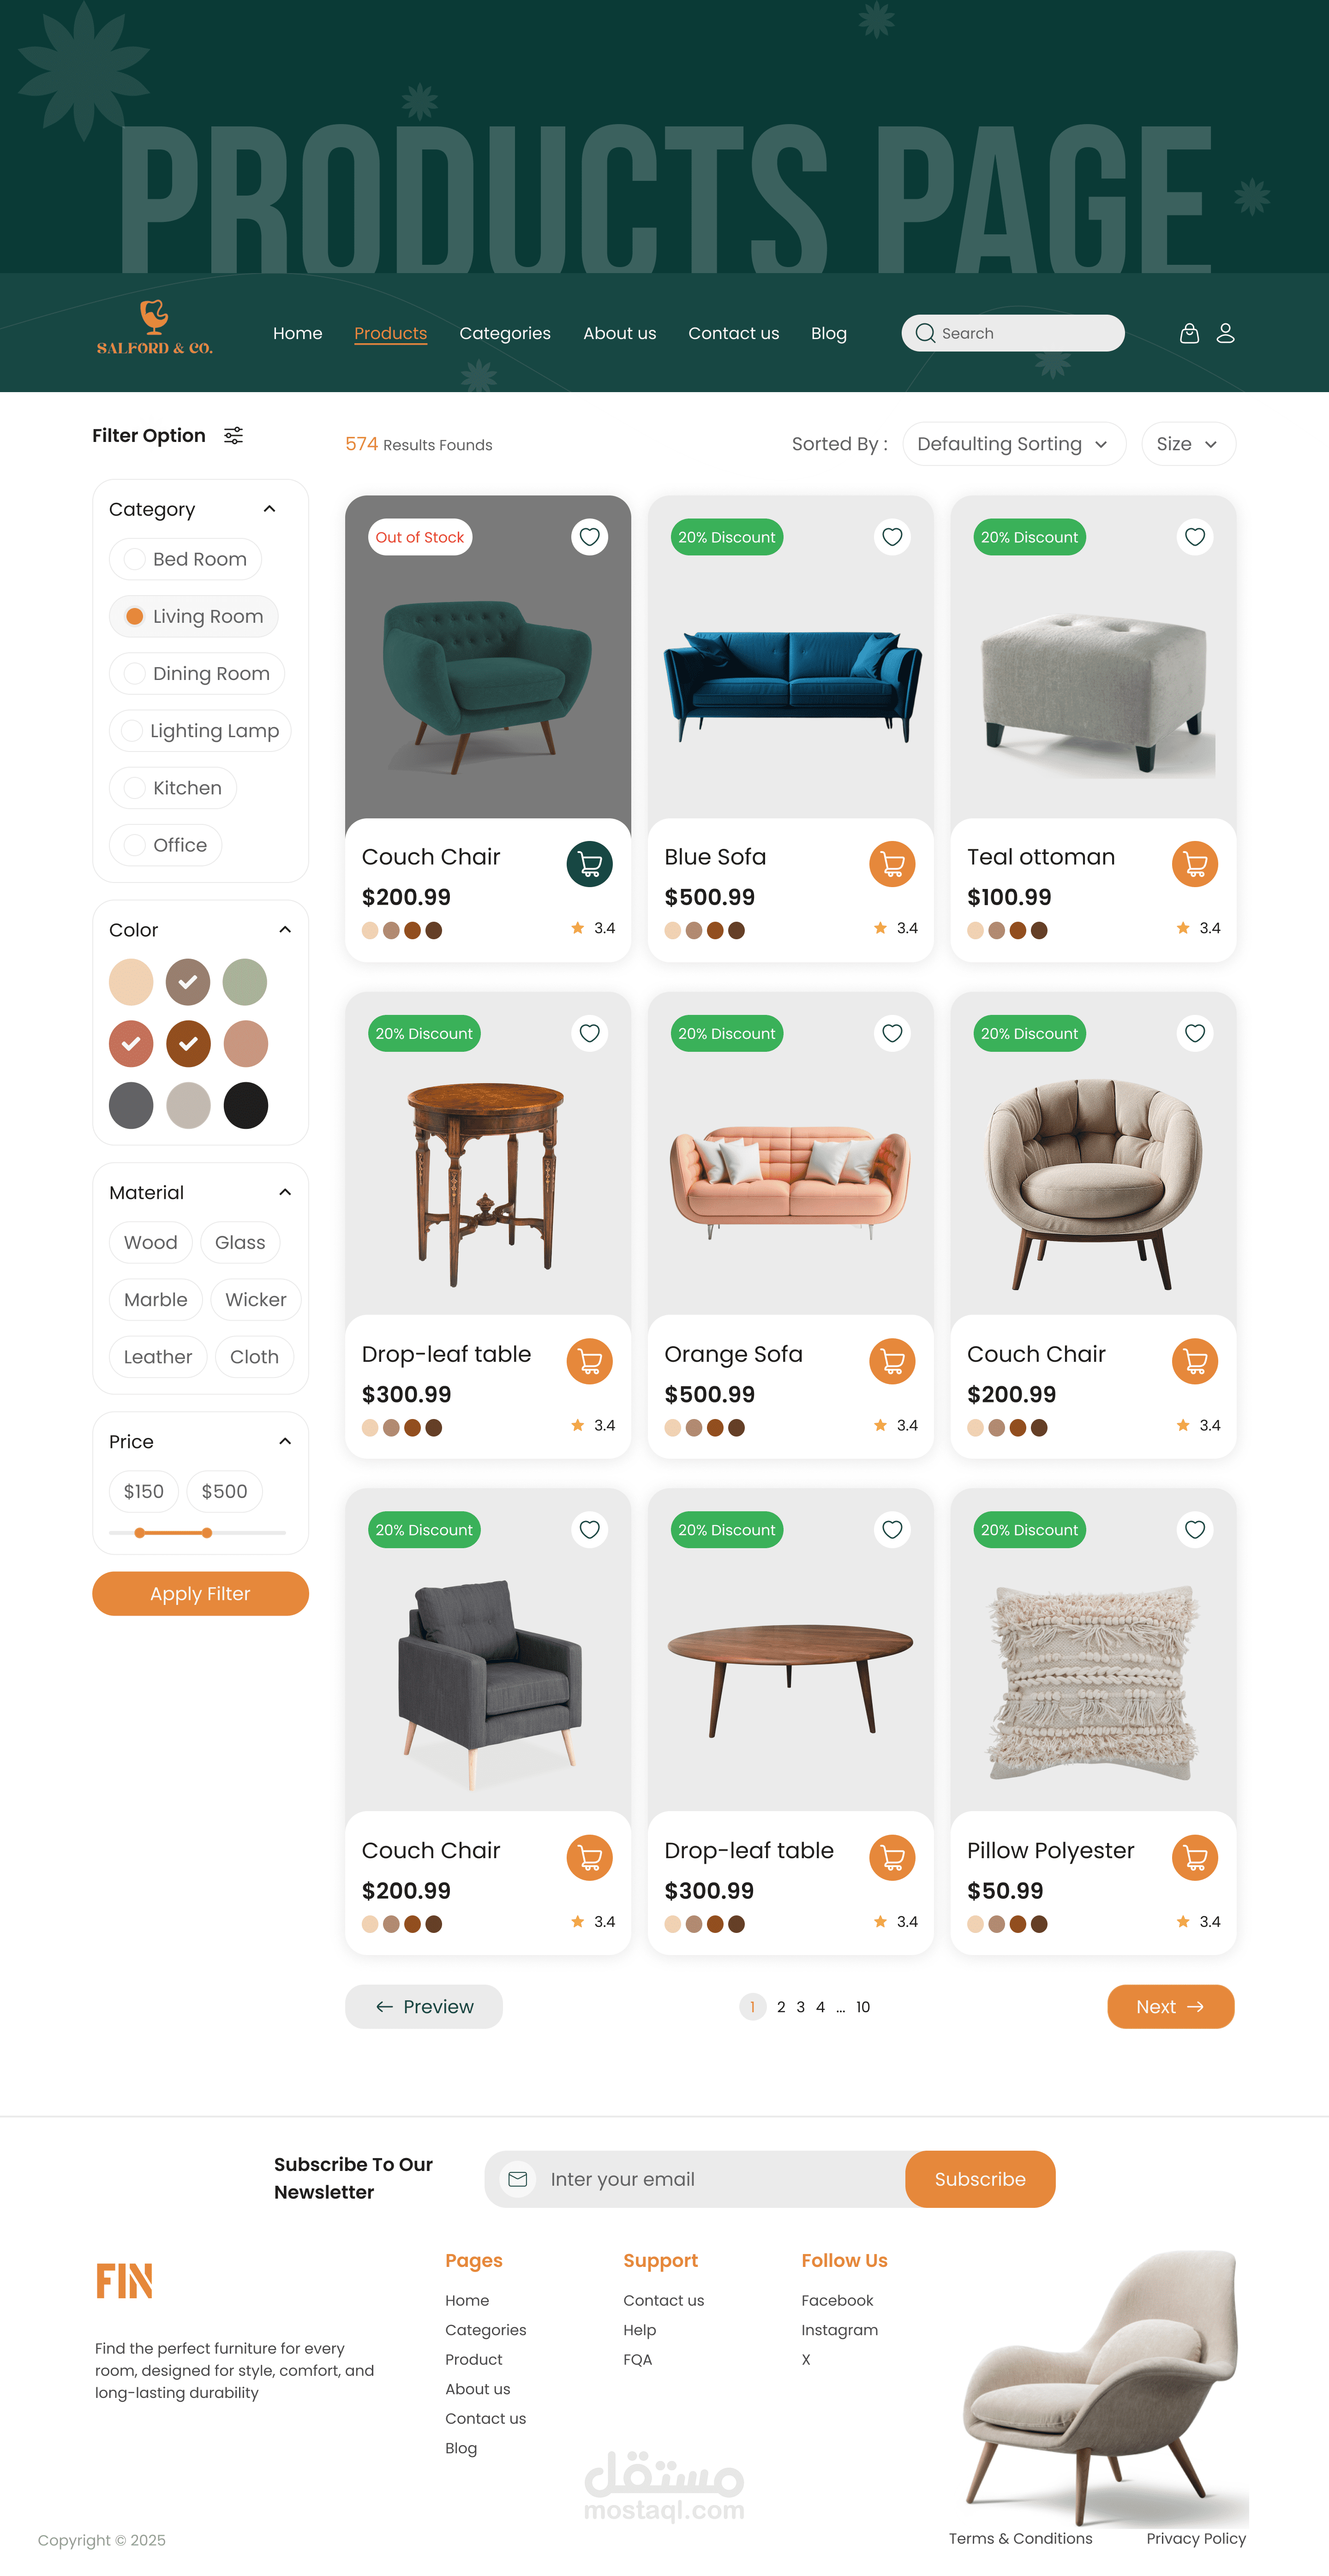1329x2576 pixels.
Task: Select the Bed Room category radio
Action: tap(134, 559)
